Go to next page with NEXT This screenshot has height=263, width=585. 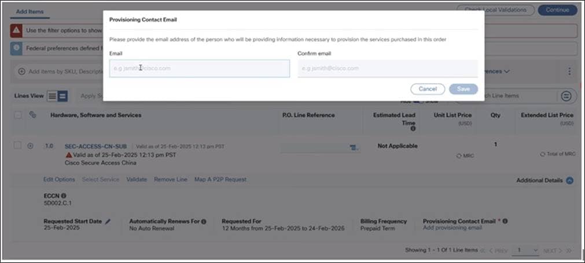552,251
